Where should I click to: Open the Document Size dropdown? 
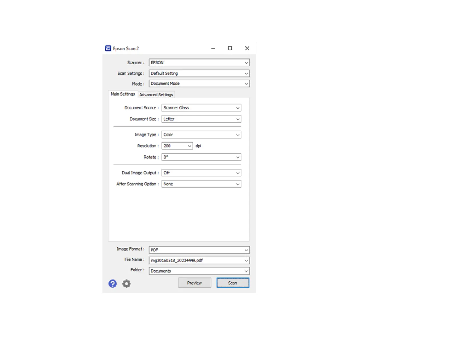[x=201, y=119]
